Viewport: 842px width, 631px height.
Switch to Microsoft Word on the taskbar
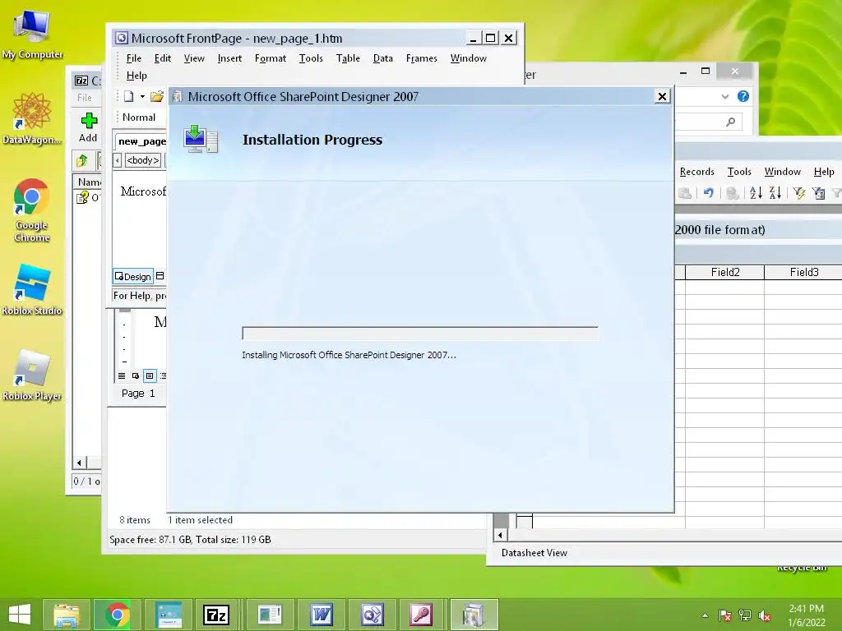(322, 615)
